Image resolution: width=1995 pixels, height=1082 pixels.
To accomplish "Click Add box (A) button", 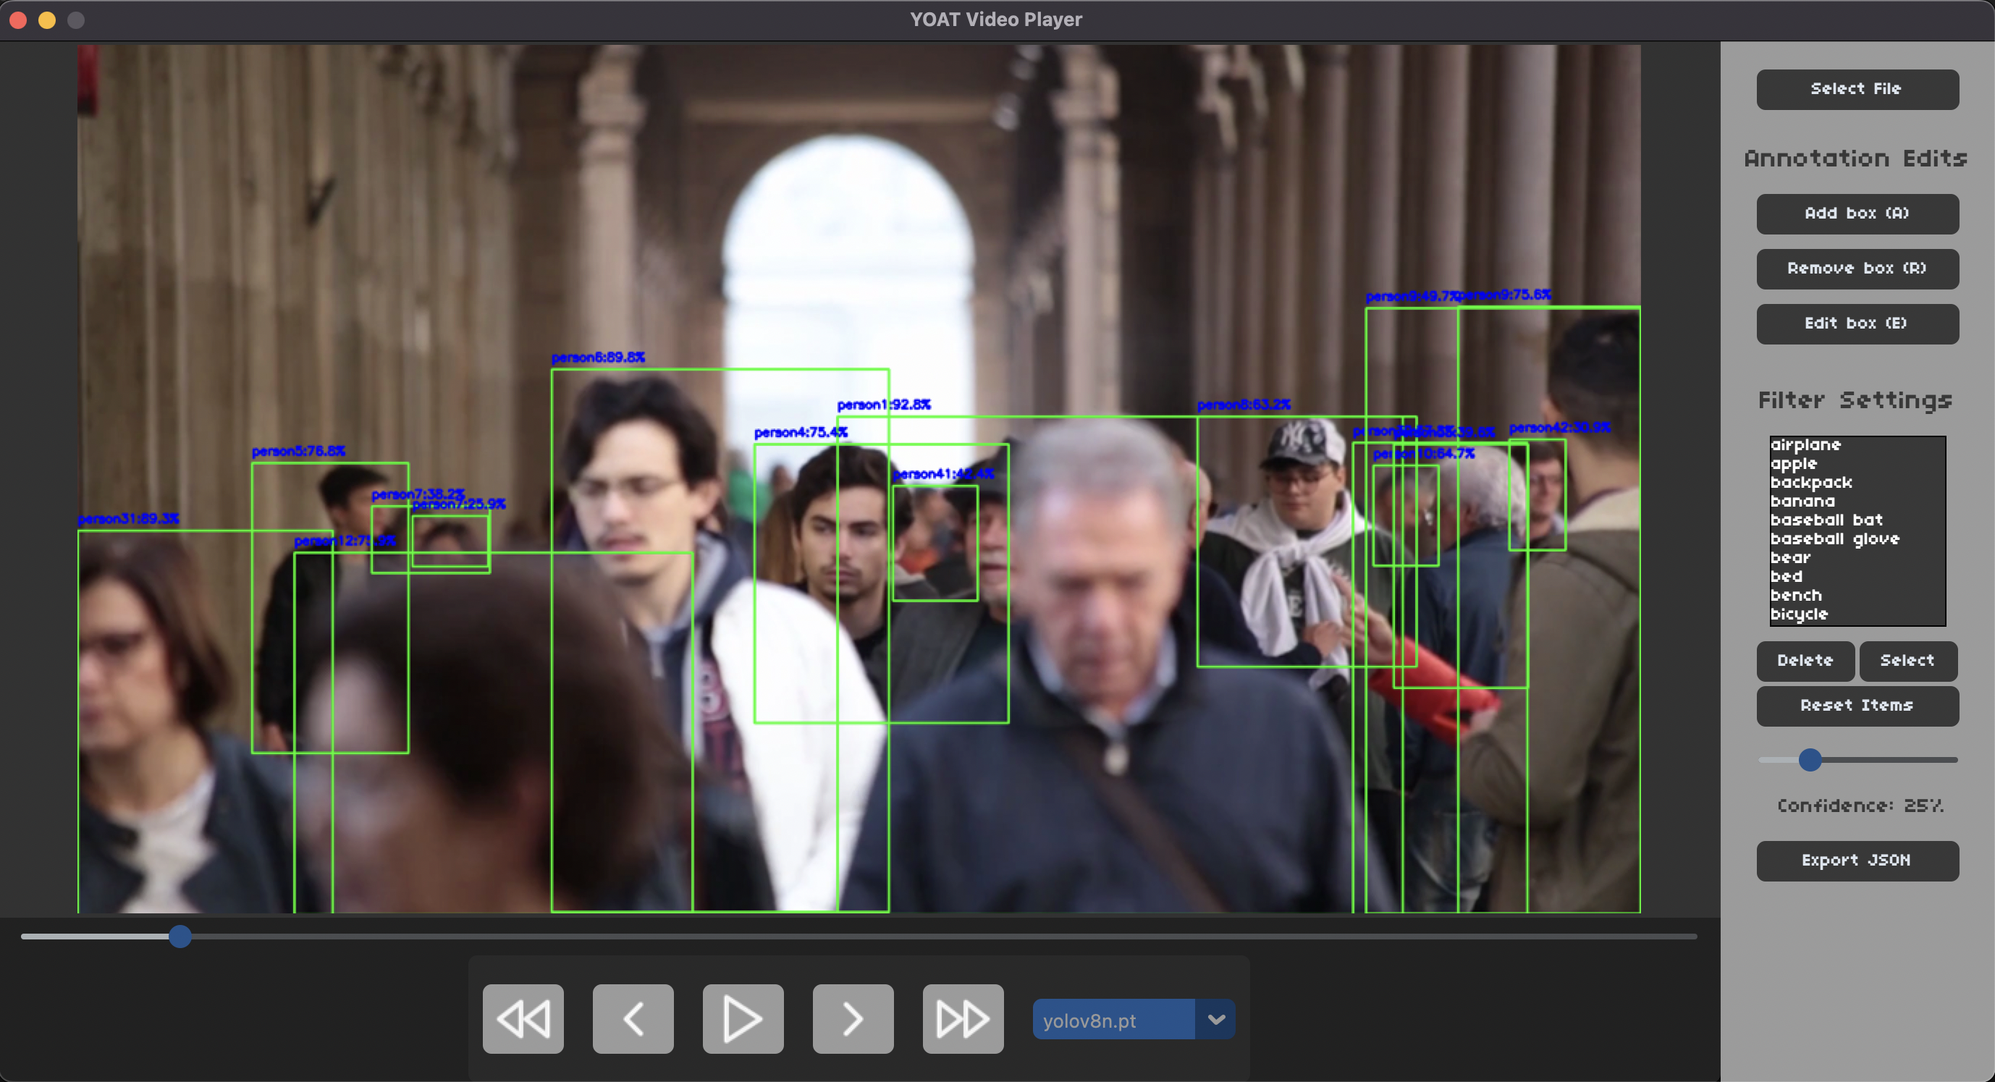I will (1856, 214).
